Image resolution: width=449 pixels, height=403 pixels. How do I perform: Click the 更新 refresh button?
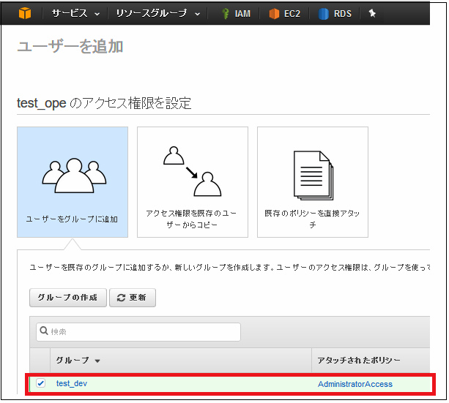click(x=132, y=298)
